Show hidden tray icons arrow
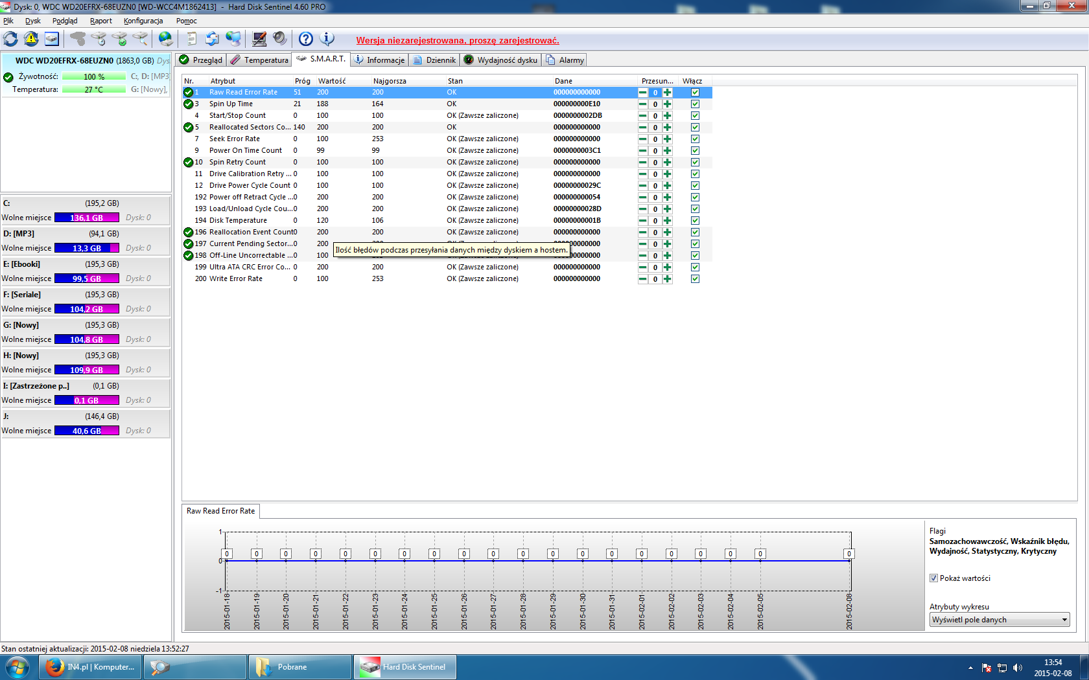This screenshot has width=1089, height=680. tap(970, 668)
